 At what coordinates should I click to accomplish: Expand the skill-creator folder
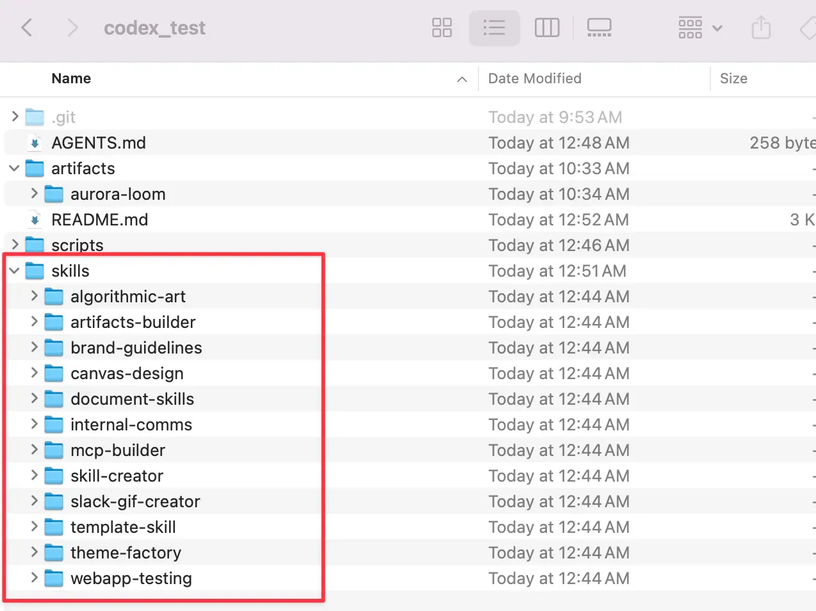[x=34, y=475]
